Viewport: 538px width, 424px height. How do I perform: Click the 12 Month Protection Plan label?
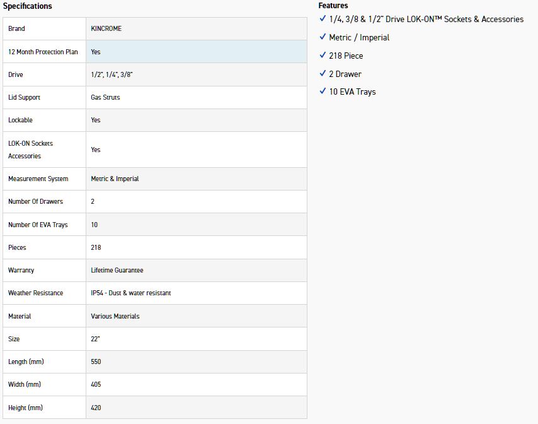click(43, 52)
